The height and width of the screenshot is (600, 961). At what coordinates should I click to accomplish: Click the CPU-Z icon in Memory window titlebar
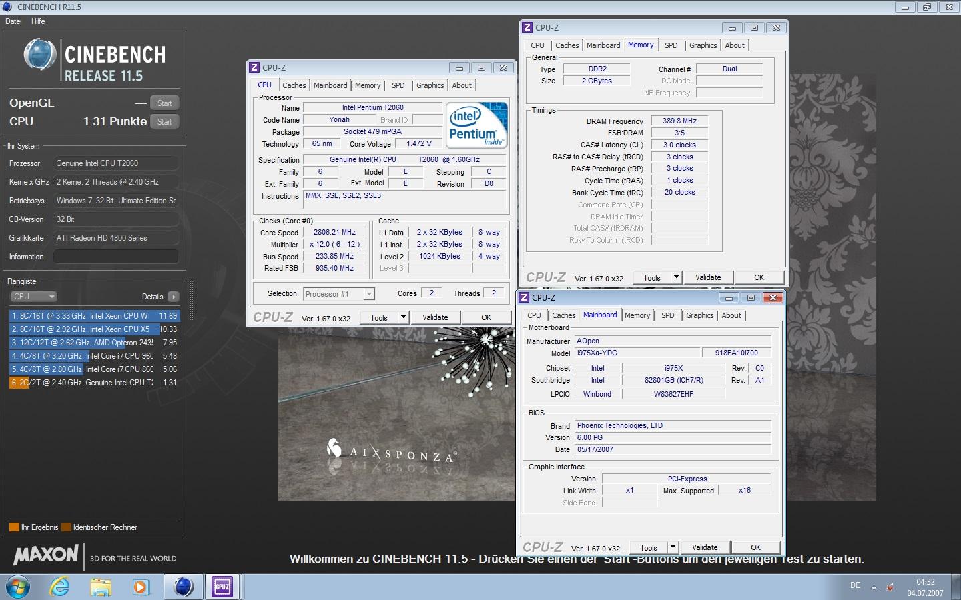[527, 27]
